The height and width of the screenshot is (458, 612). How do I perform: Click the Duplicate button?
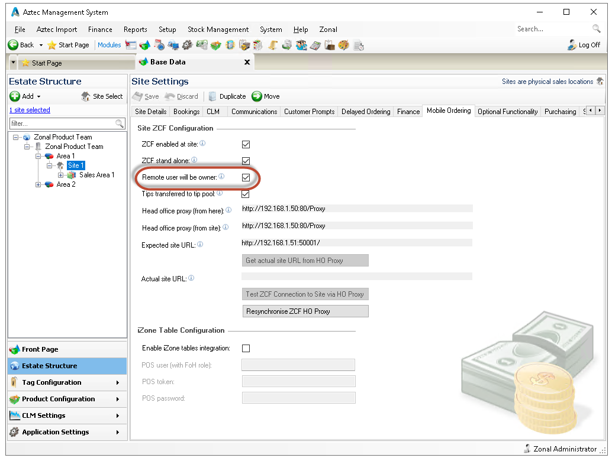[227, 97]
